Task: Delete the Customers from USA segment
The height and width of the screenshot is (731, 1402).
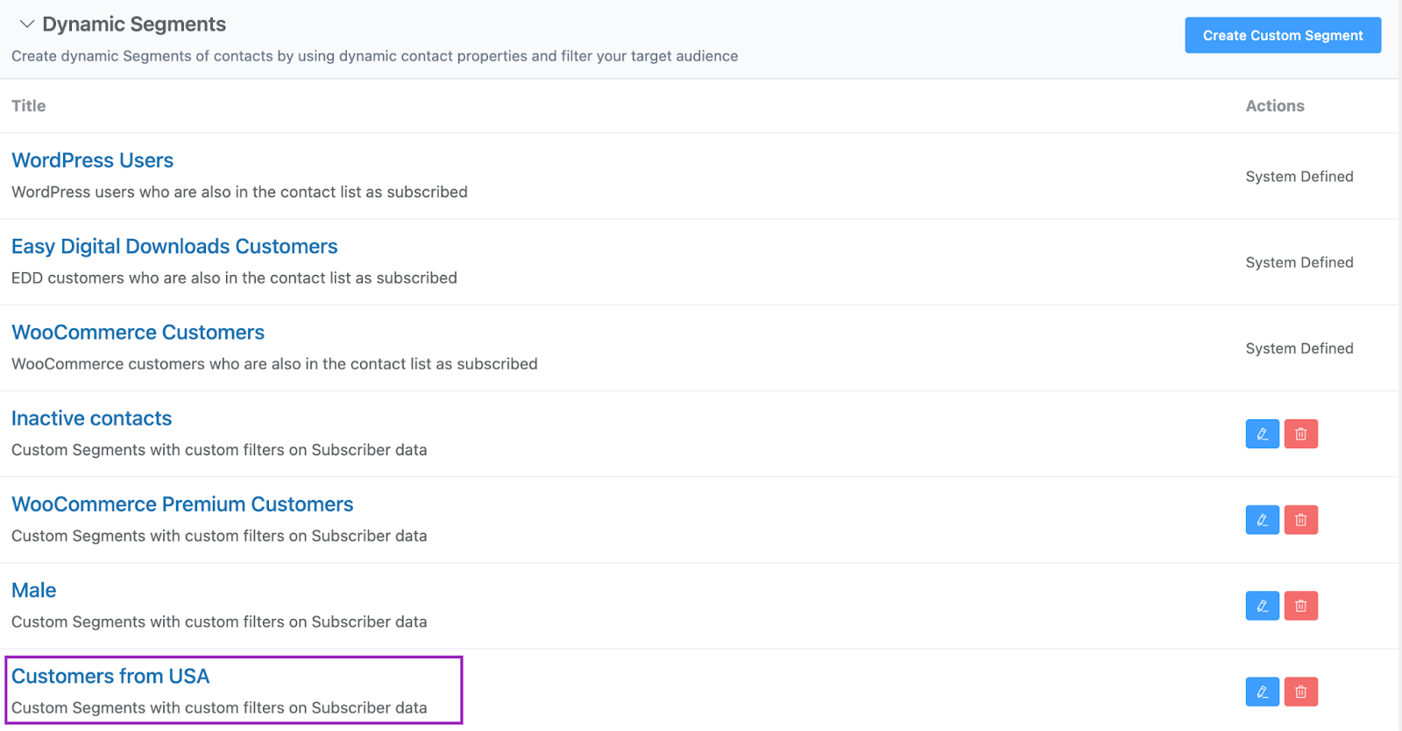Action: click(x=1300, y=692)
